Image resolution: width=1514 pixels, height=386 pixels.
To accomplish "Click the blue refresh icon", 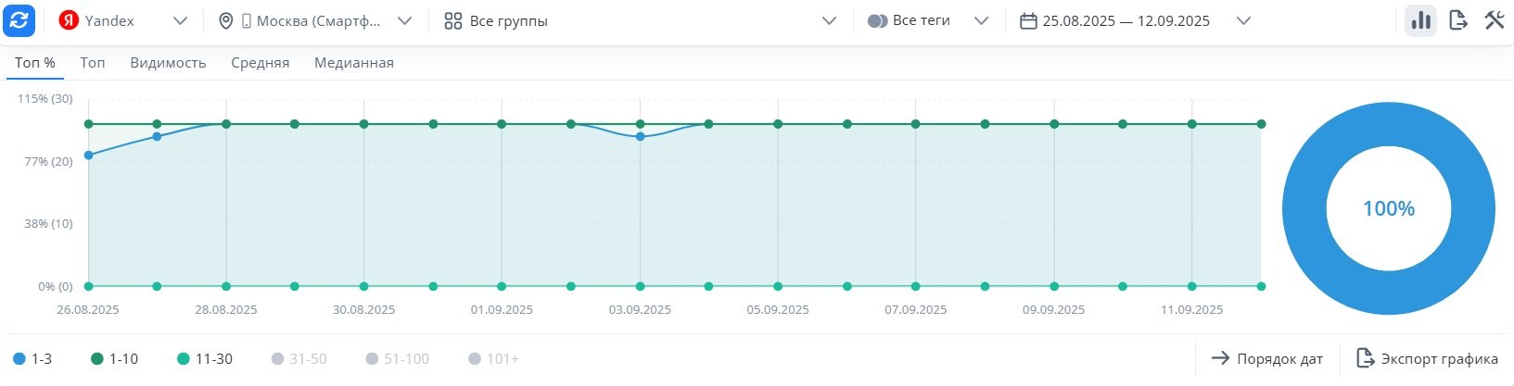I will [19, 21].
